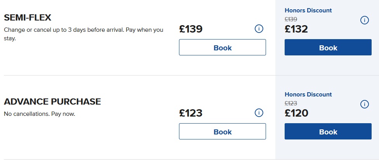The height and width of the screenshot is (160, 379).
Task: Show info for Advance Purchase £123 rate
Action: (x=259, y=113)
